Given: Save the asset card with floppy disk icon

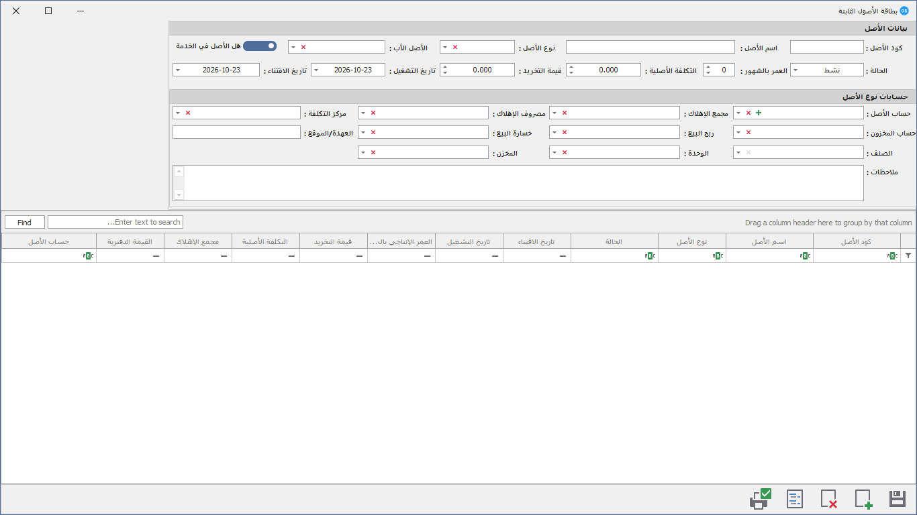Looking at the screenshot, I should pos(897,499).
